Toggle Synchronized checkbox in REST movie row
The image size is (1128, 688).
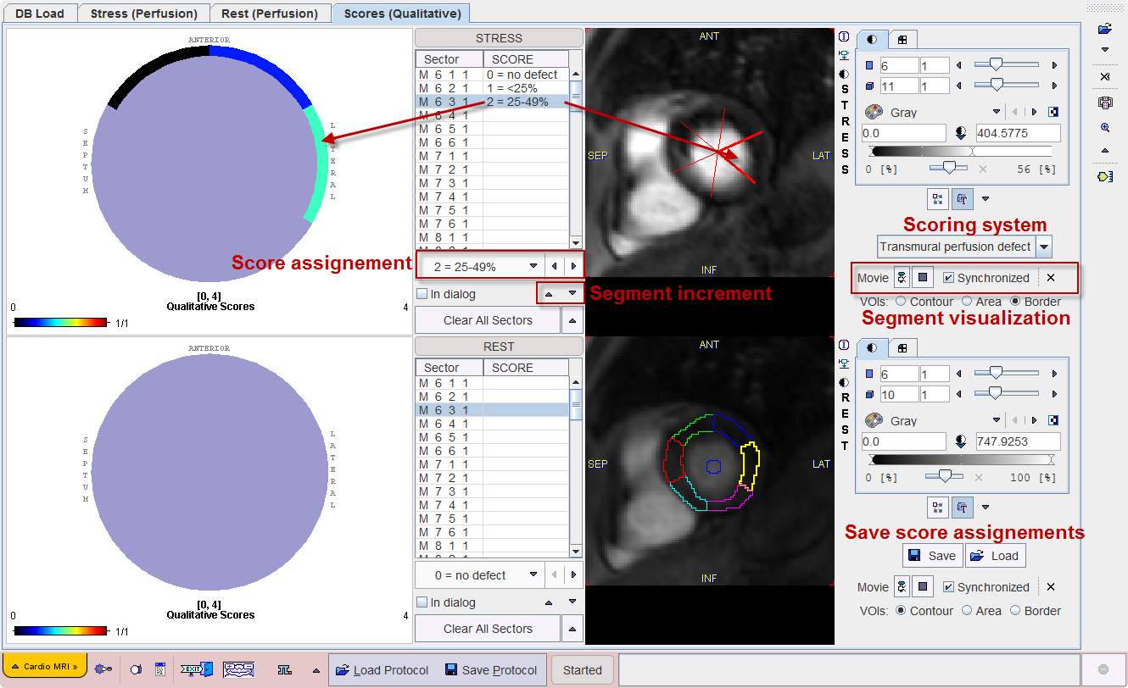coord(949,587)
